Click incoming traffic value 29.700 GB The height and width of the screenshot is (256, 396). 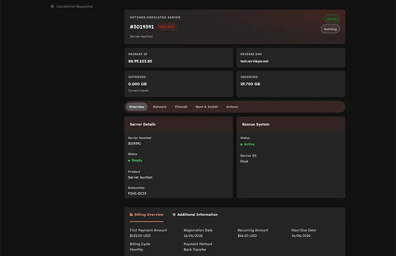250,84
